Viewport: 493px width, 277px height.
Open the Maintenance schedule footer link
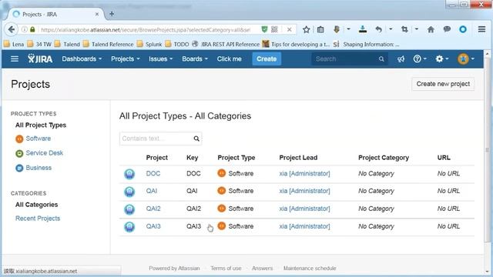pos(310,269)
